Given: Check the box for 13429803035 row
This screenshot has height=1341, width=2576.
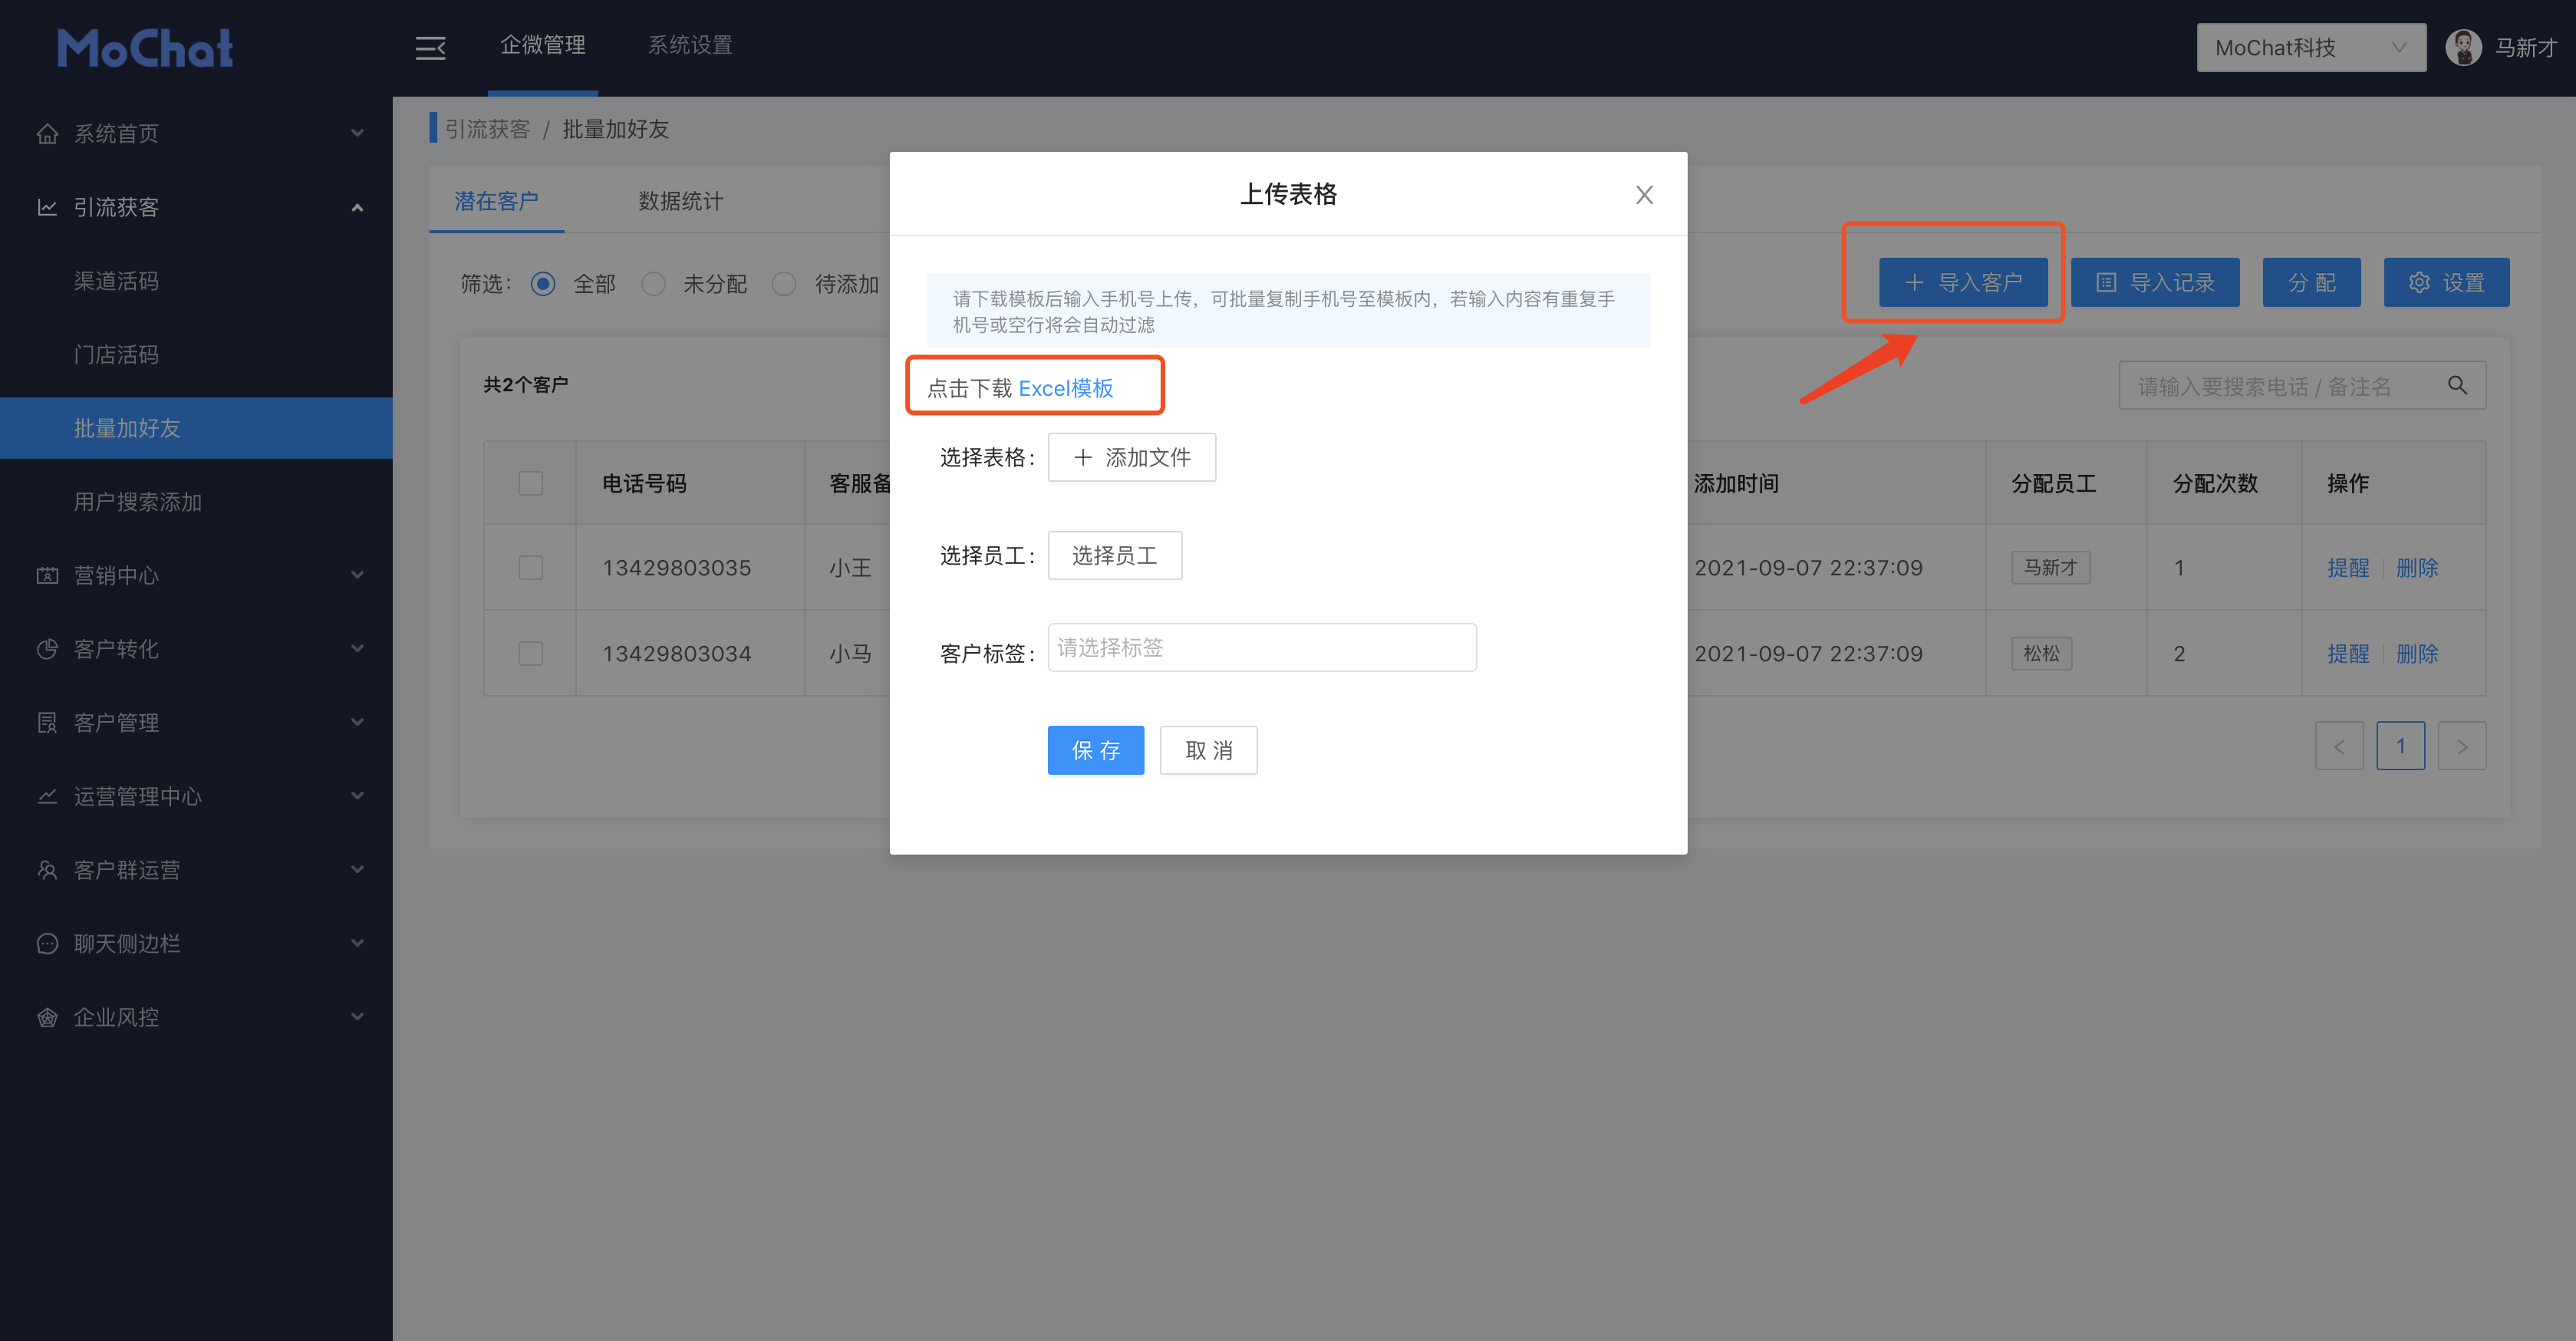Looking at the screenshot, I should tap(531, 567).
